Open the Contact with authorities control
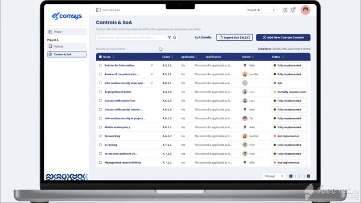Image resolution: width=361 pixels, height=203 pixels. (120, 100)
